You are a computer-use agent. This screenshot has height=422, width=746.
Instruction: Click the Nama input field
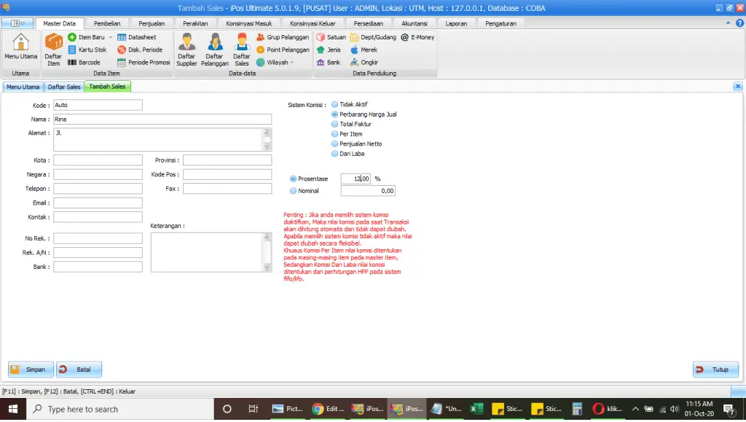[x=162, y=119]
